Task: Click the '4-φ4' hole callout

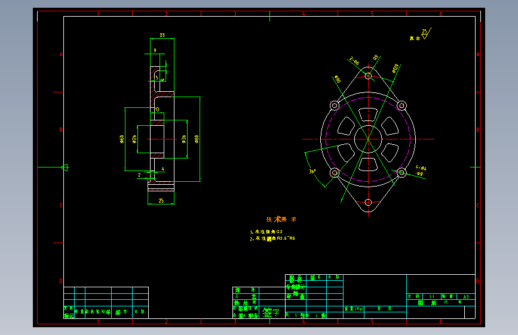Action: (x=421, y=168)
